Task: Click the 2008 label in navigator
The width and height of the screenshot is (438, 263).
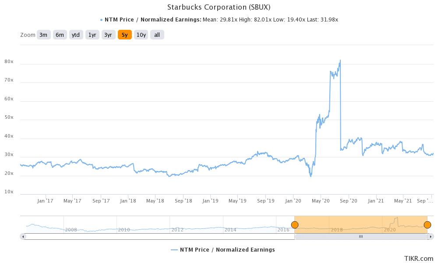Action: (71, 230)
